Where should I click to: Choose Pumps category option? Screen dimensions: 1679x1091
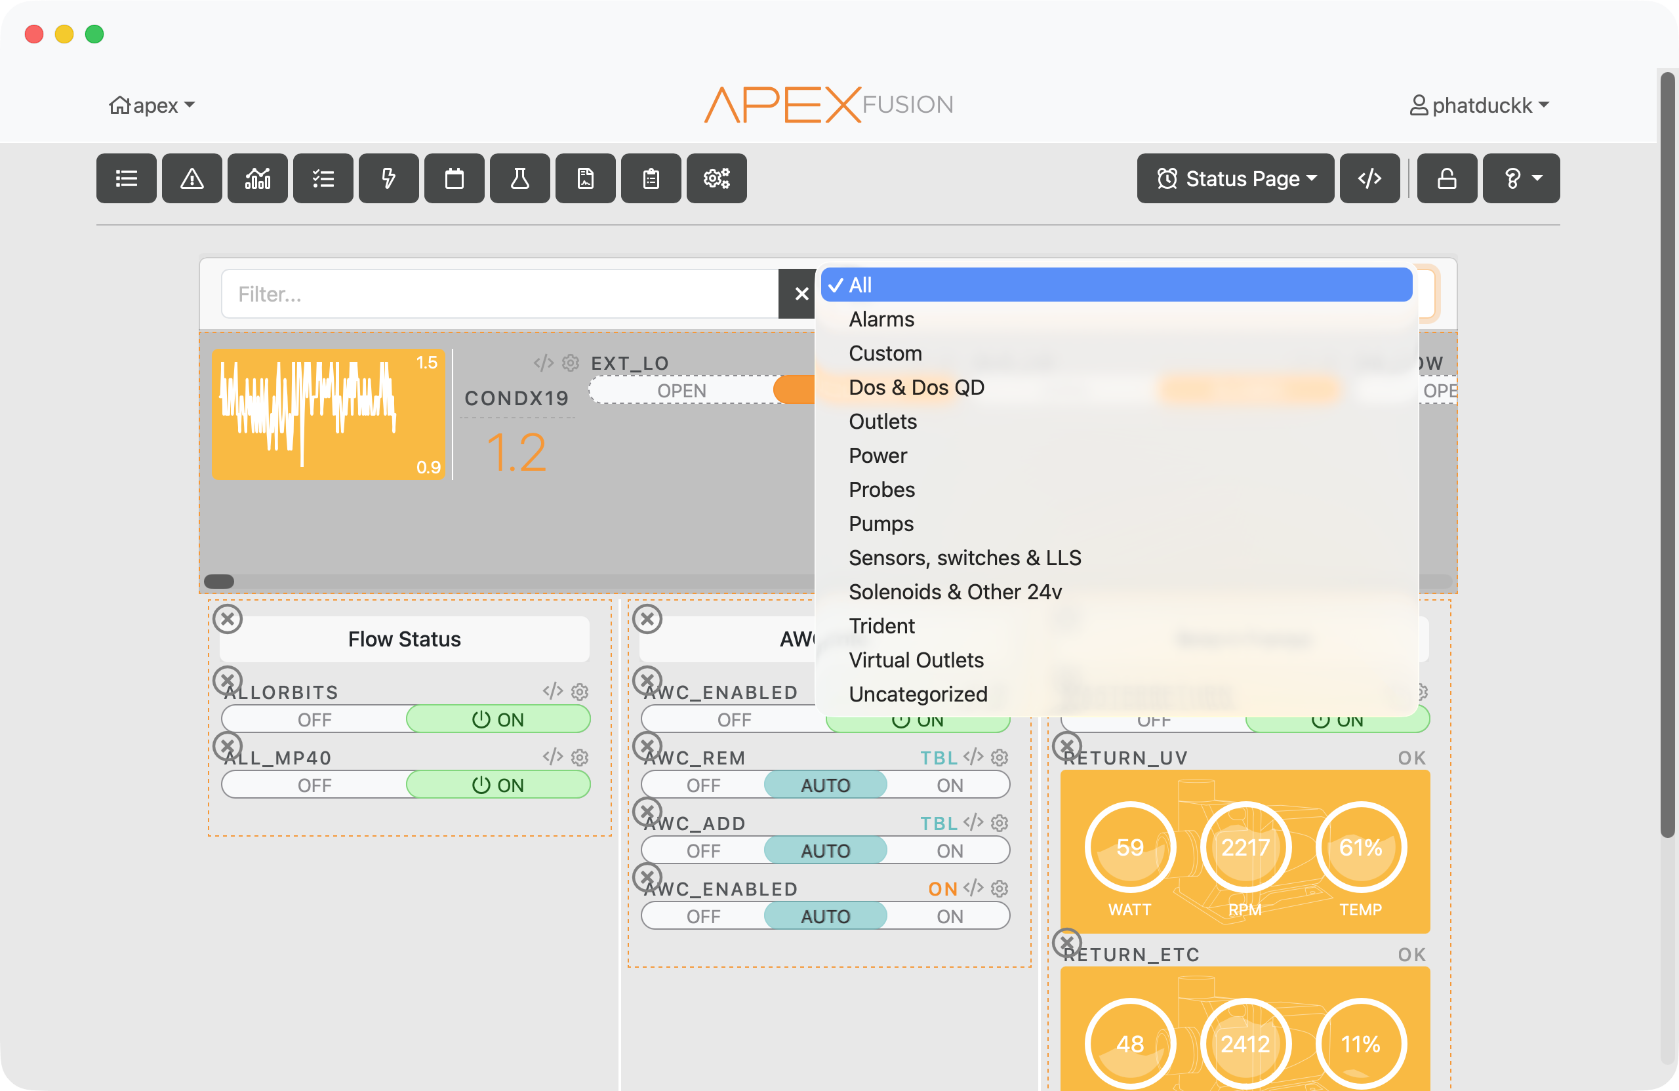(1117, 524)
